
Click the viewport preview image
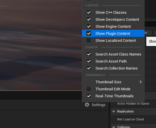[x=41, y=45]
